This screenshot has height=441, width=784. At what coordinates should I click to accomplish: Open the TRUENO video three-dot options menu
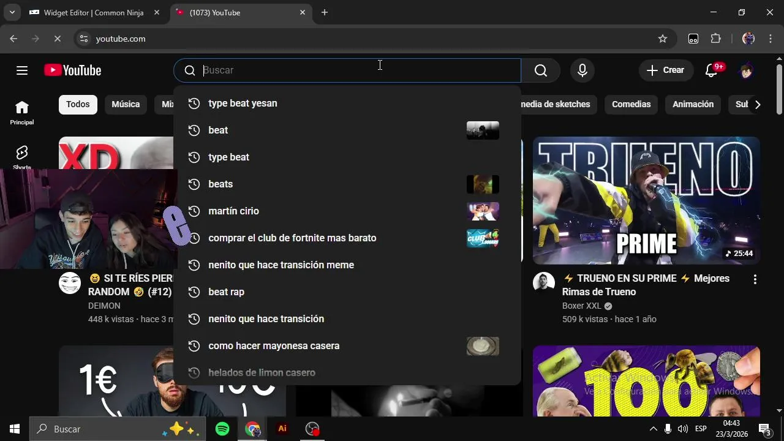[755, 279]
